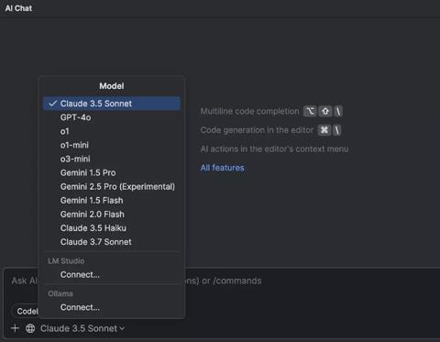Click the Codebase chip in chat input

coord(25,311)
